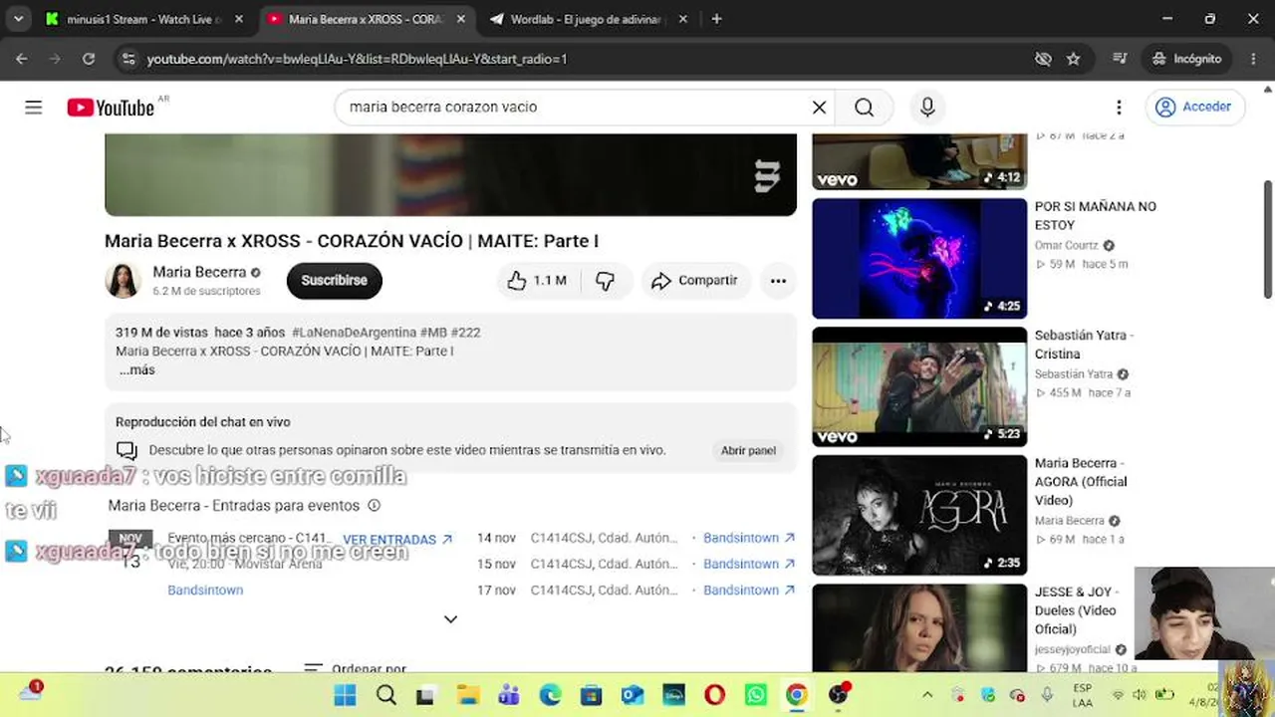
Task: Clear the YouTube search box text
Action: coord(819,108)
